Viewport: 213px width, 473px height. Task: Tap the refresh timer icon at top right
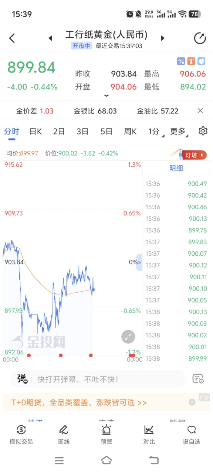click(200, 38)
